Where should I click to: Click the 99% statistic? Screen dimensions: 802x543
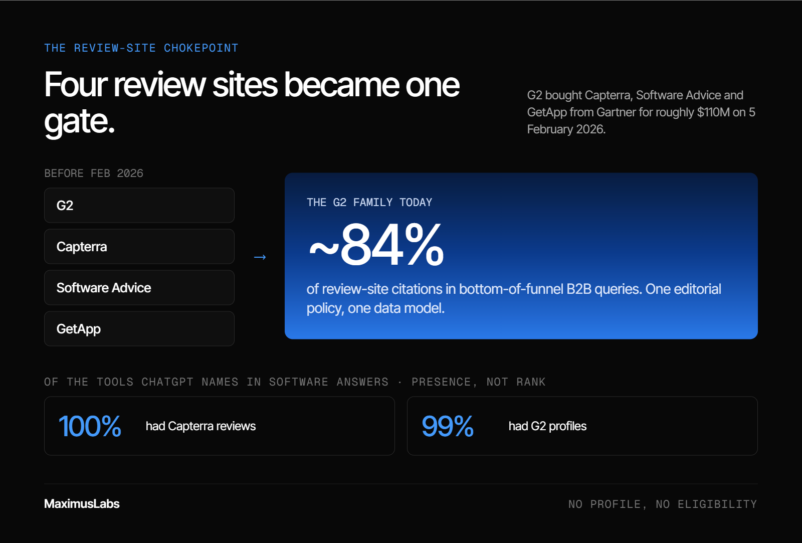[448, 426]
